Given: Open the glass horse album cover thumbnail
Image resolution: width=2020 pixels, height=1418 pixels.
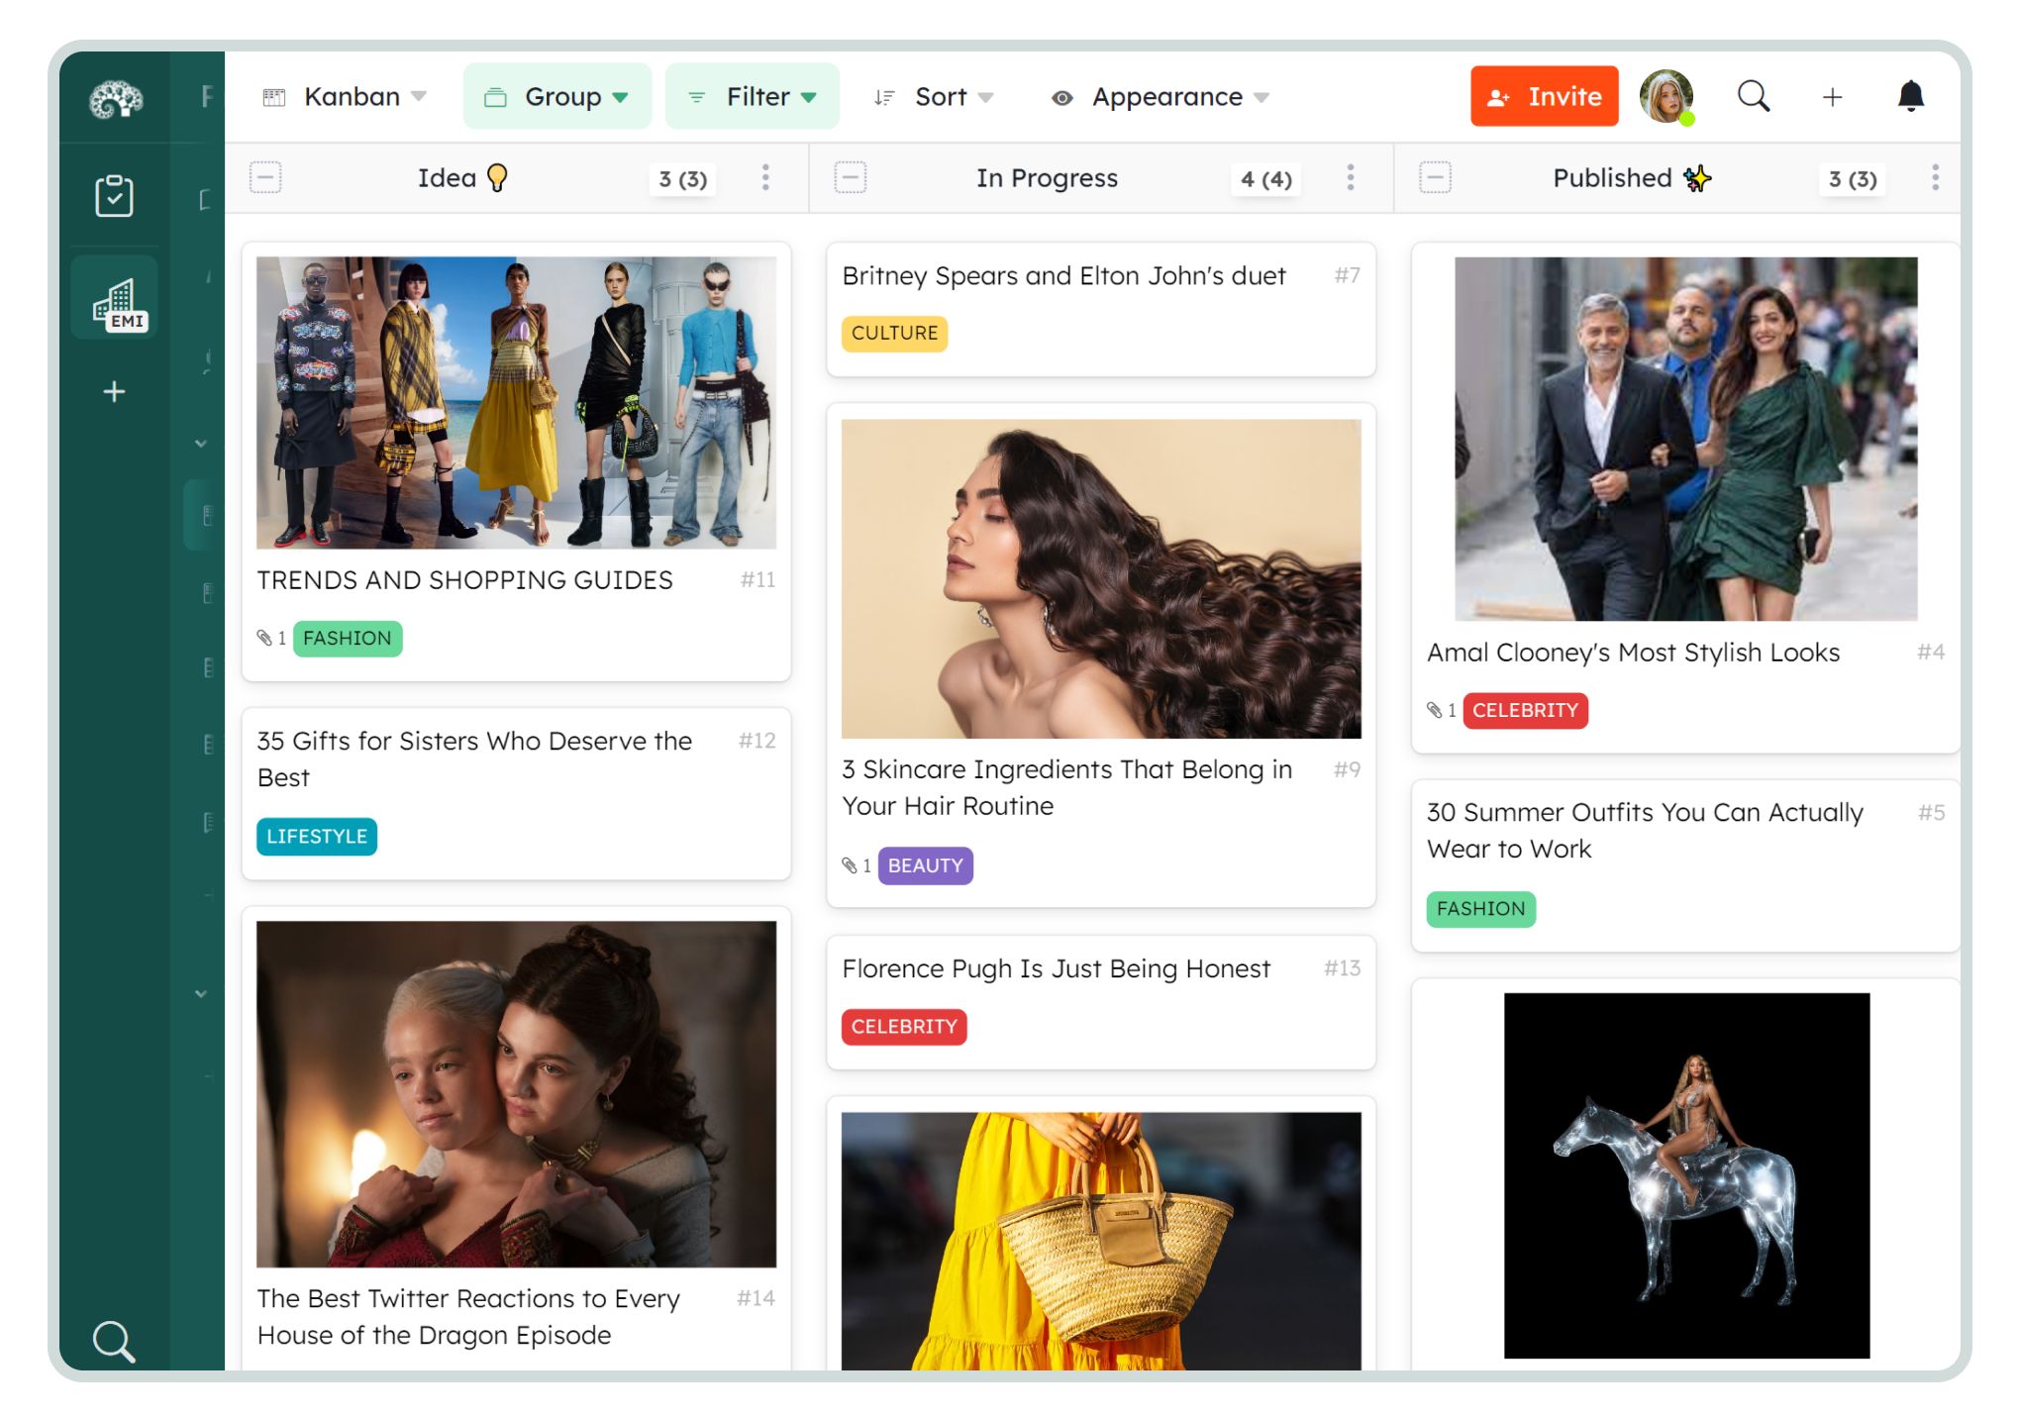Looking at the screenshot, I should (1686, 1175).
